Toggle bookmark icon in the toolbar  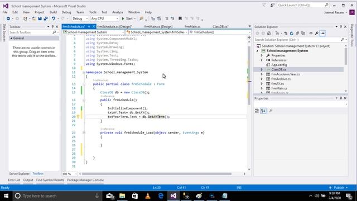(x=180, y=18)
